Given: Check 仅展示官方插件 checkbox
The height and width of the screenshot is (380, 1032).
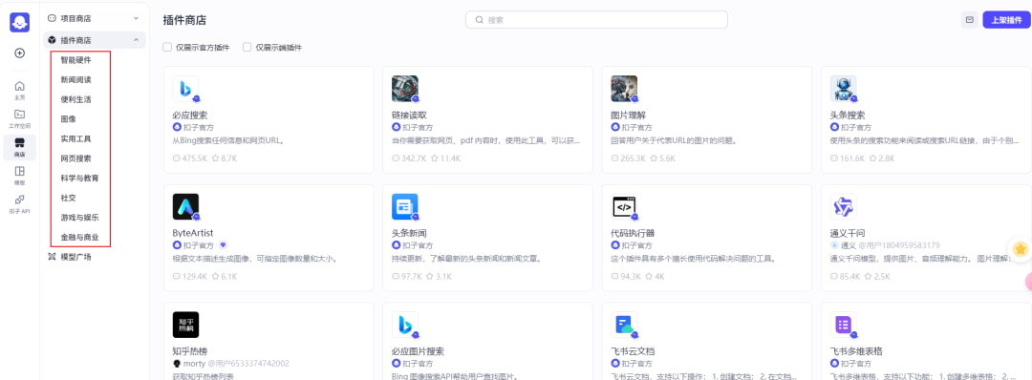Looking at the screenshot, I should click(167, 48).
